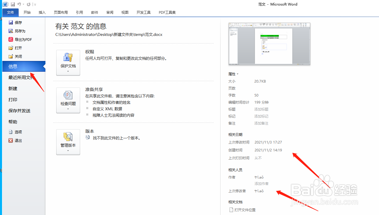
Task: Click the 上次修改时间 value 2021/11/3 17:27
Action: tap(268, 142)
